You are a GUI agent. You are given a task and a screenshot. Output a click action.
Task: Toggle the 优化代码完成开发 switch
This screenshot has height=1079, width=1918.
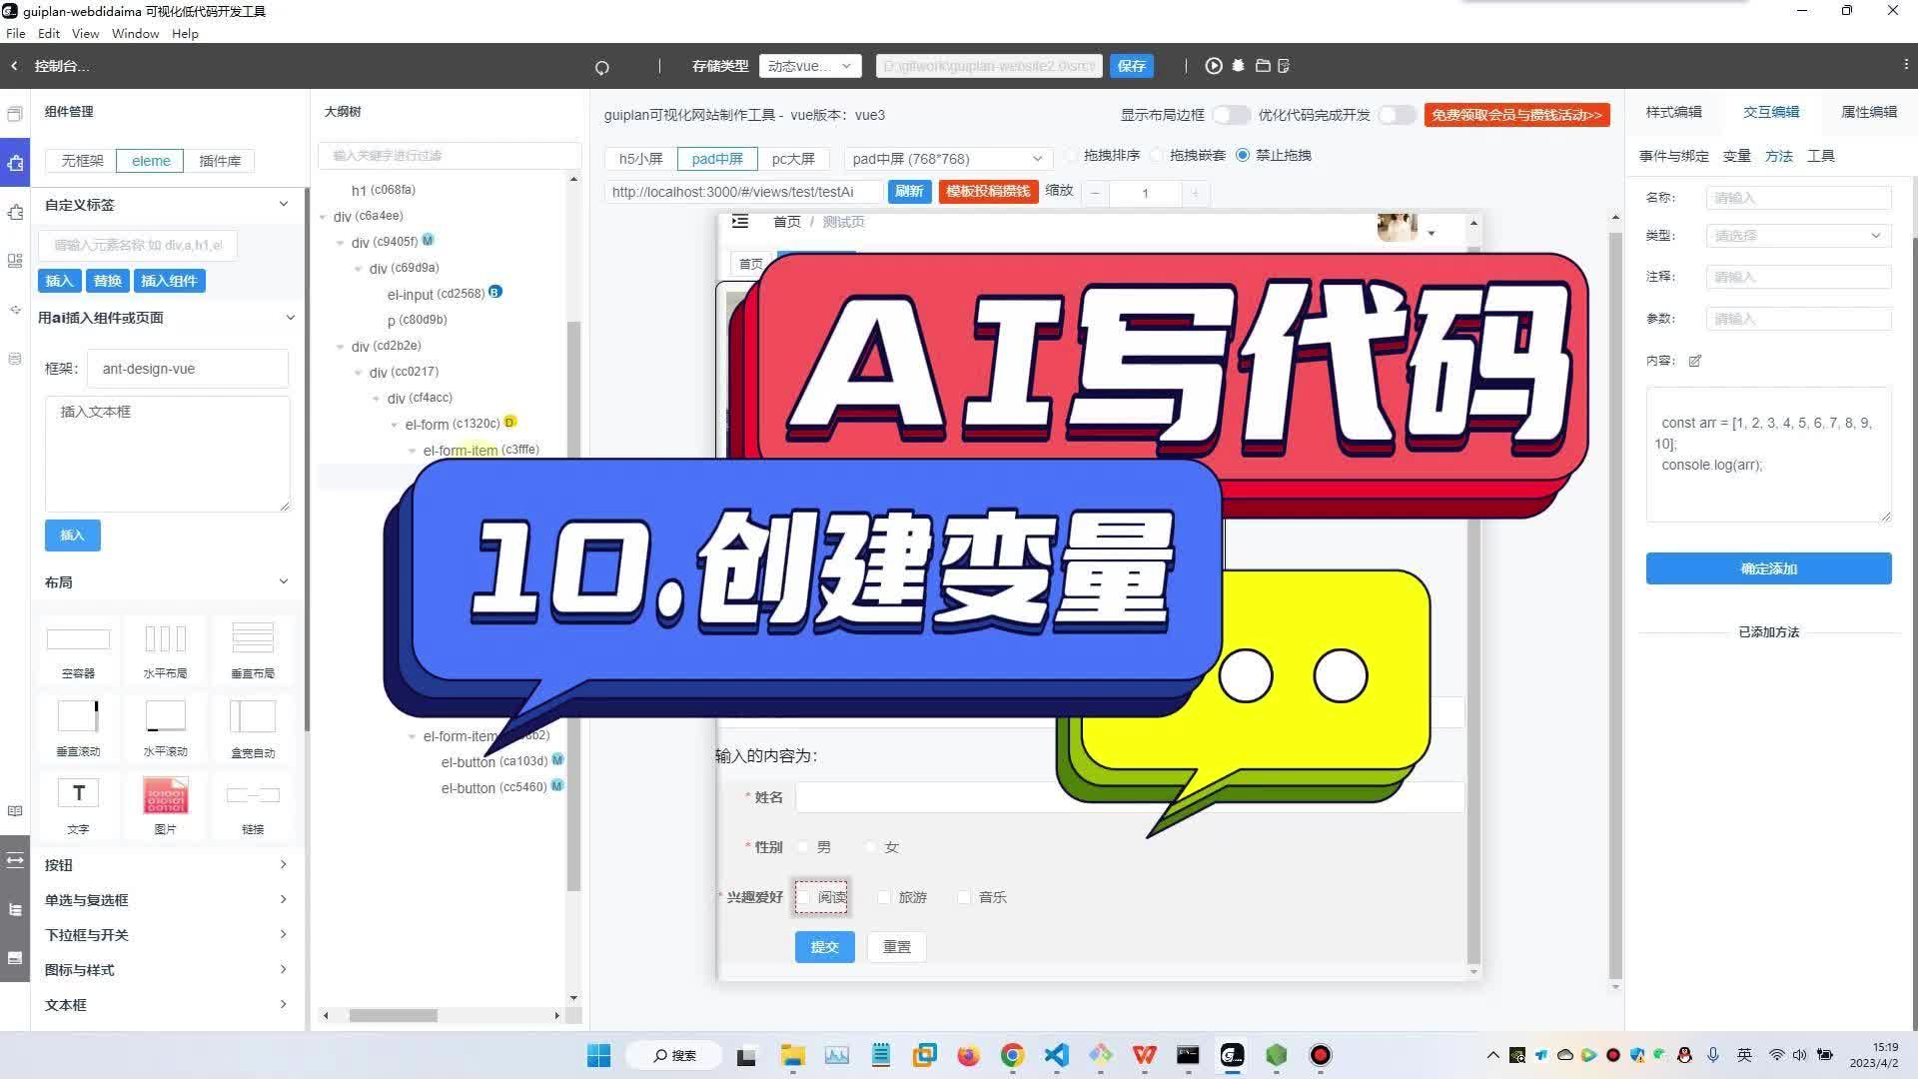pyautogui.click(x=1397, y=115)
